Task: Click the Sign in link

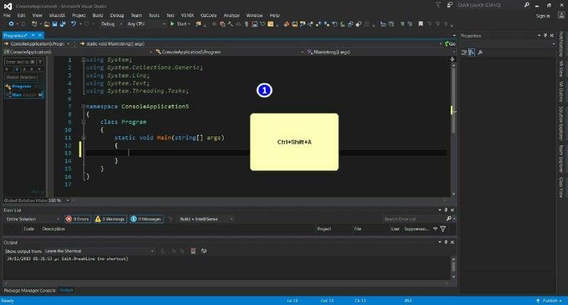Action: click(542, 16)
